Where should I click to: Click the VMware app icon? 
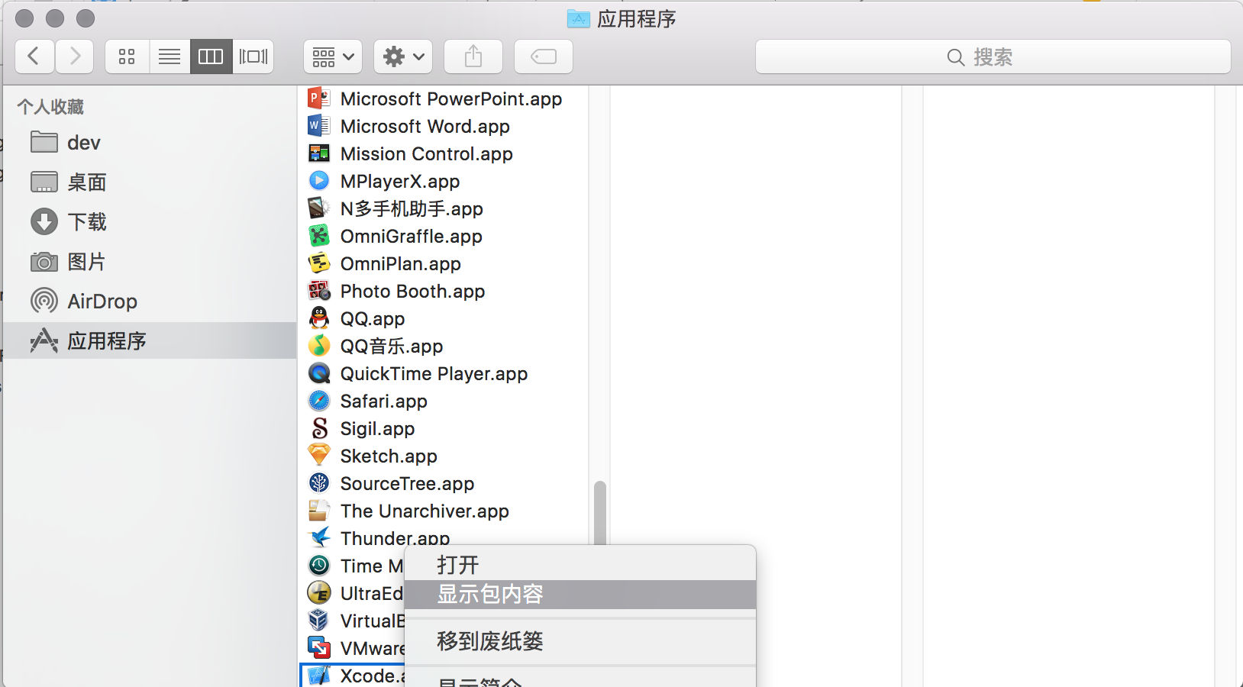click(x=318, y=648)
